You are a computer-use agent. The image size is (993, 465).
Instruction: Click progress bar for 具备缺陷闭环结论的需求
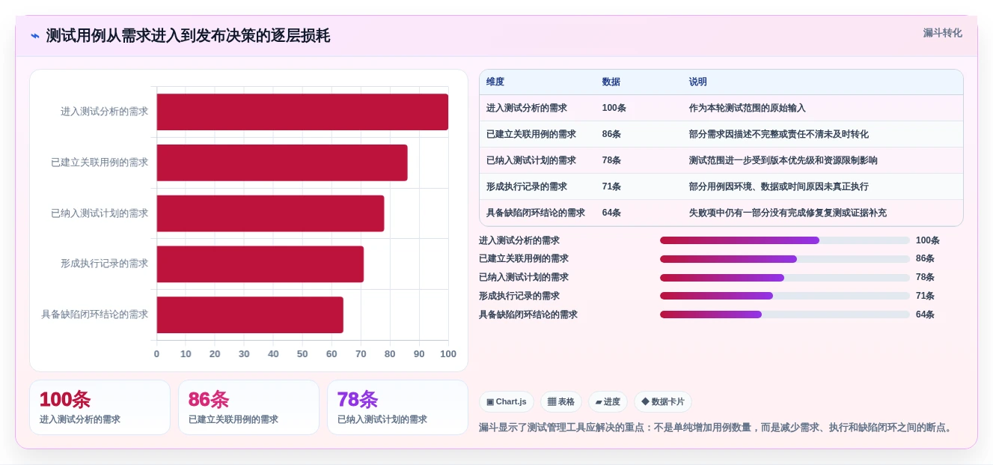pyautogui.click(x=785, y=314)
